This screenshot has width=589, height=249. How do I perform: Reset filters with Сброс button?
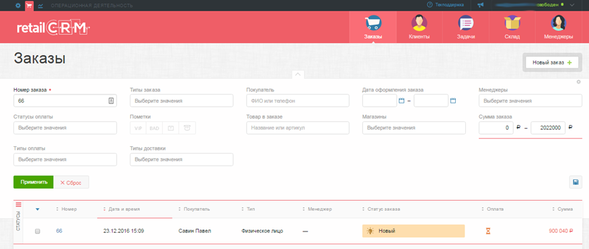[71, 183]
